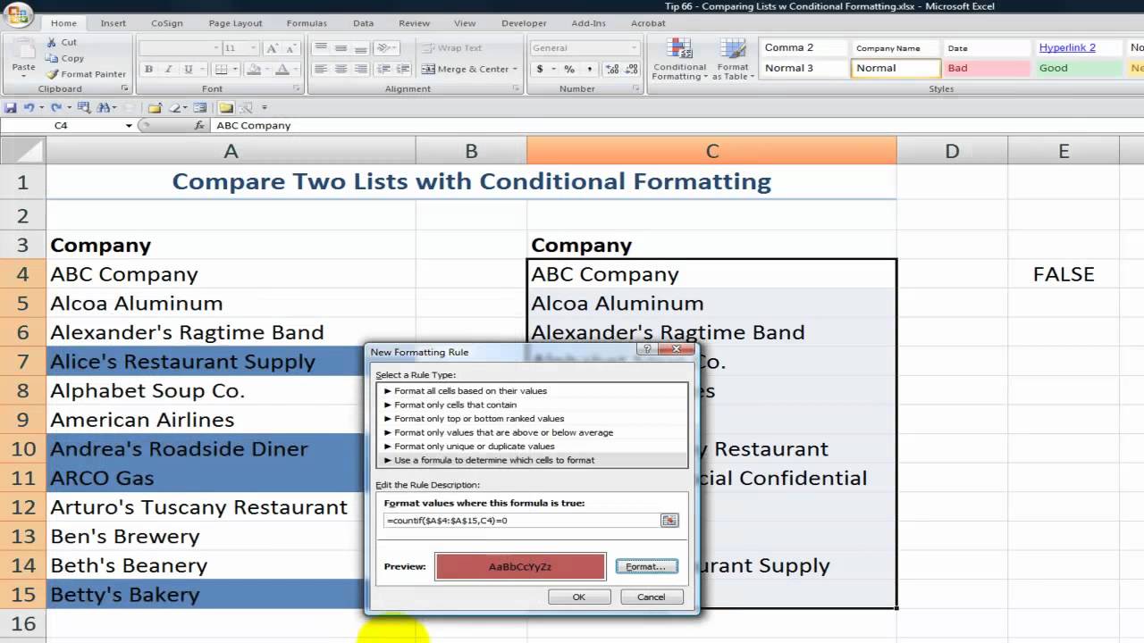1144x643 pixels.
Task: Toggle Wrap Text
Action: pyautogui.click(x=453, y=48)
